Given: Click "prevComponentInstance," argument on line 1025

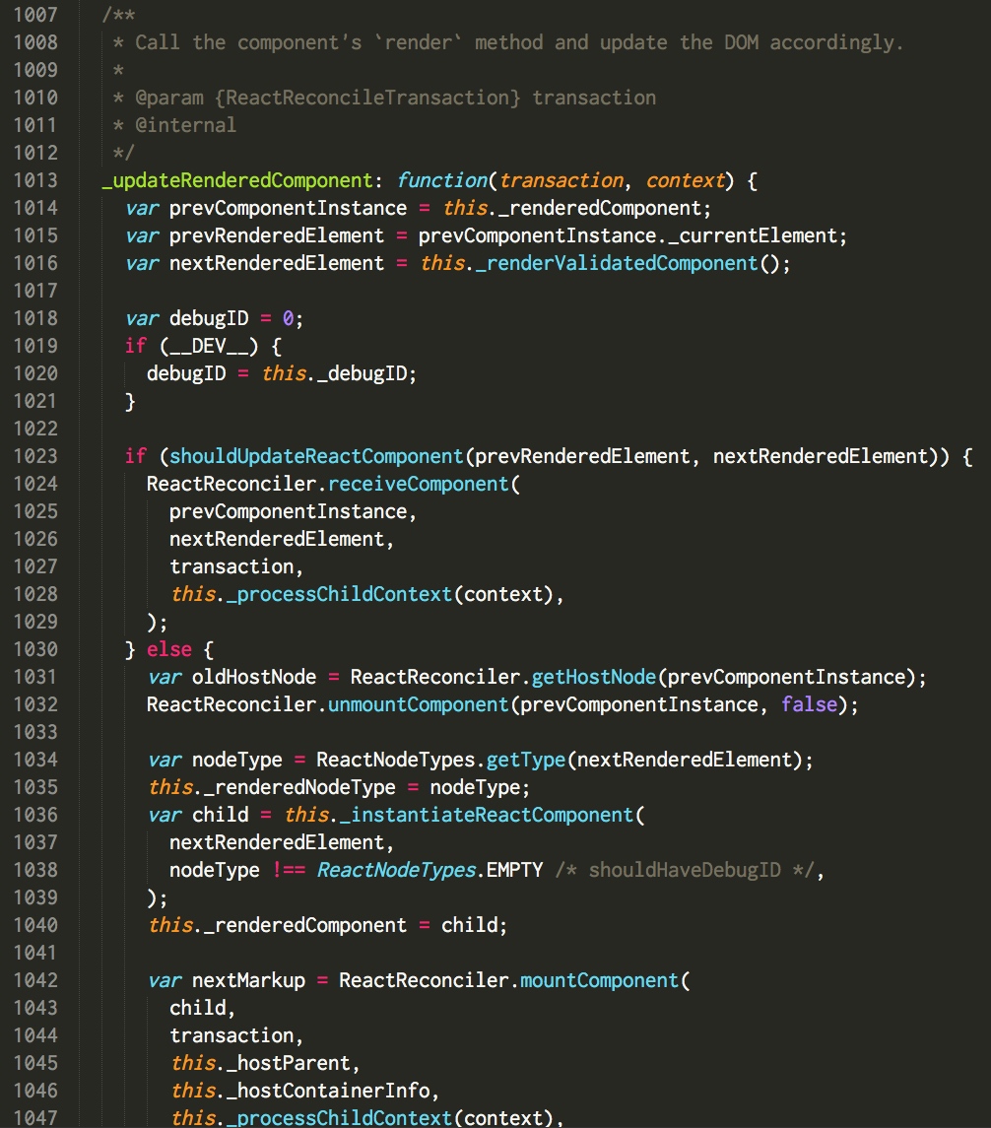Looking at the screenshot, I should click(x=293, y=511).
